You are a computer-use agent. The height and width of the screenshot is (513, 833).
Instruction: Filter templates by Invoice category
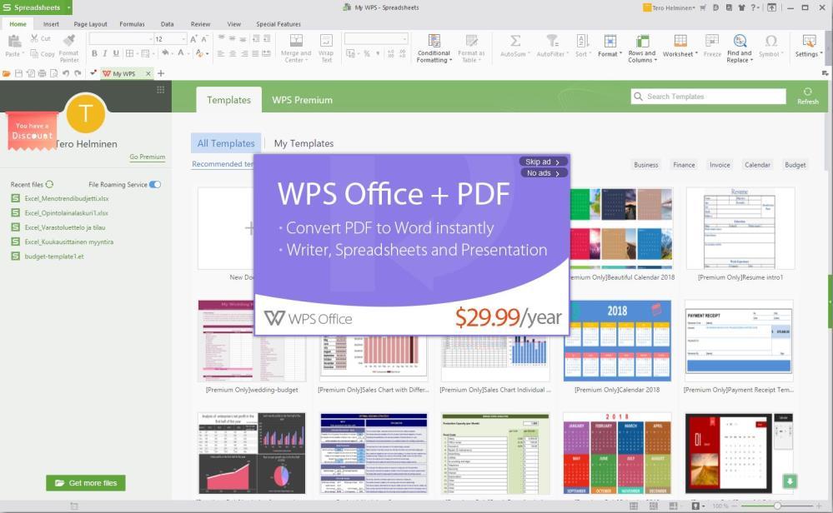(720, 165)
